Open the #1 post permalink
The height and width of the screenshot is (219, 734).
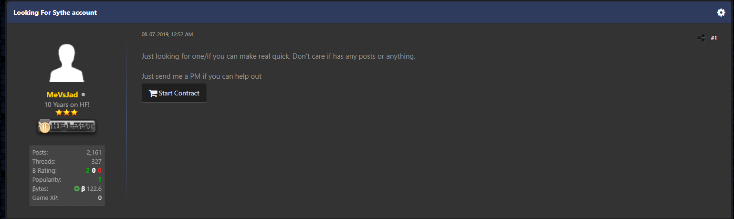(714, 38)
